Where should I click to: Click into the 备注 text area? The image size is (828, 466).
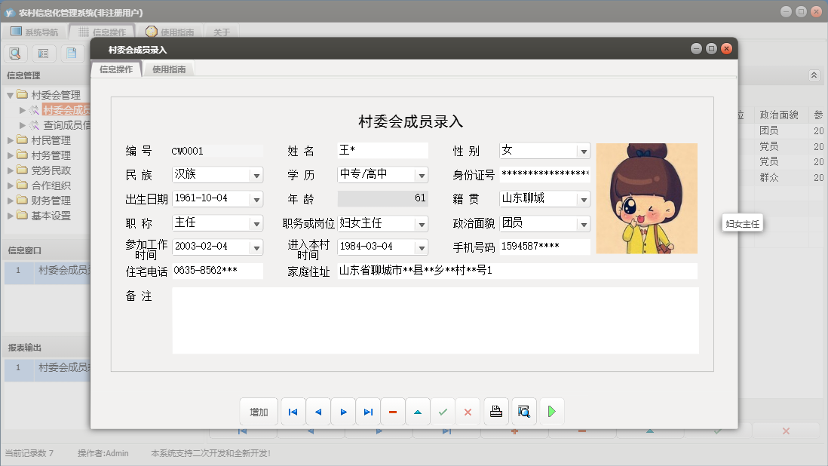[x=435, y=320]
